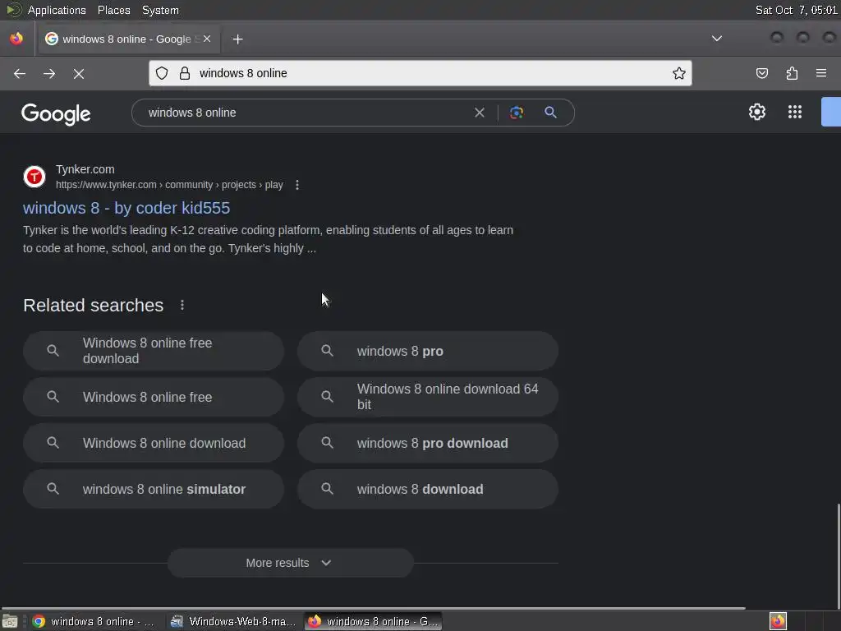This screenshot has height=631, width=841.
Task: Click the blue Sign in button
Action: pos(831,112)
